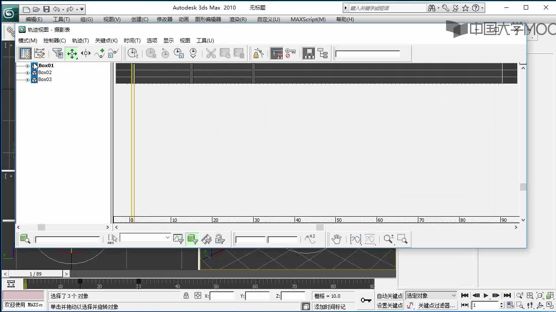Screen dimensions: 556x312
Task: Activate the Zoom Region tool
Action: click(x=402, y=239)
